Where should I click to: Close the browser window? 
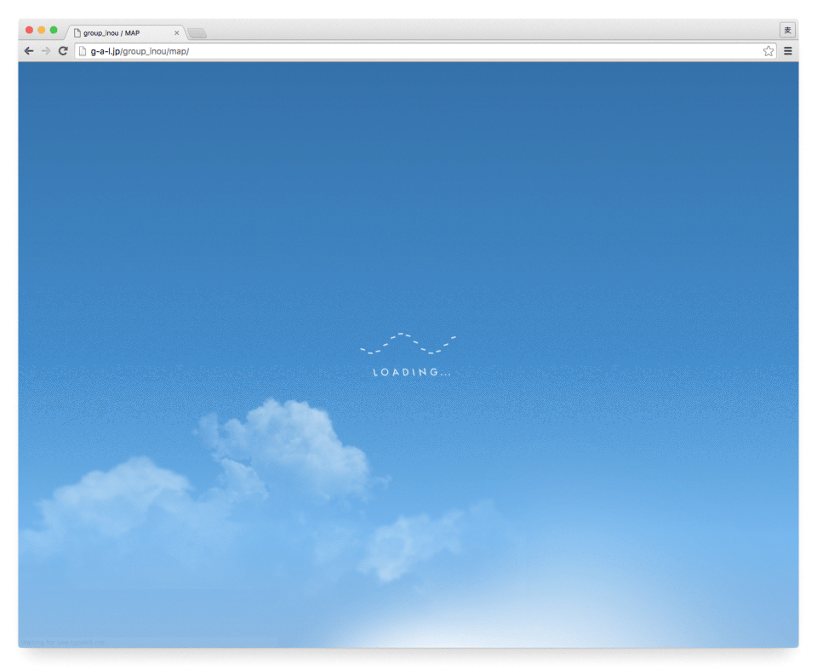click(x=29, y=31)
